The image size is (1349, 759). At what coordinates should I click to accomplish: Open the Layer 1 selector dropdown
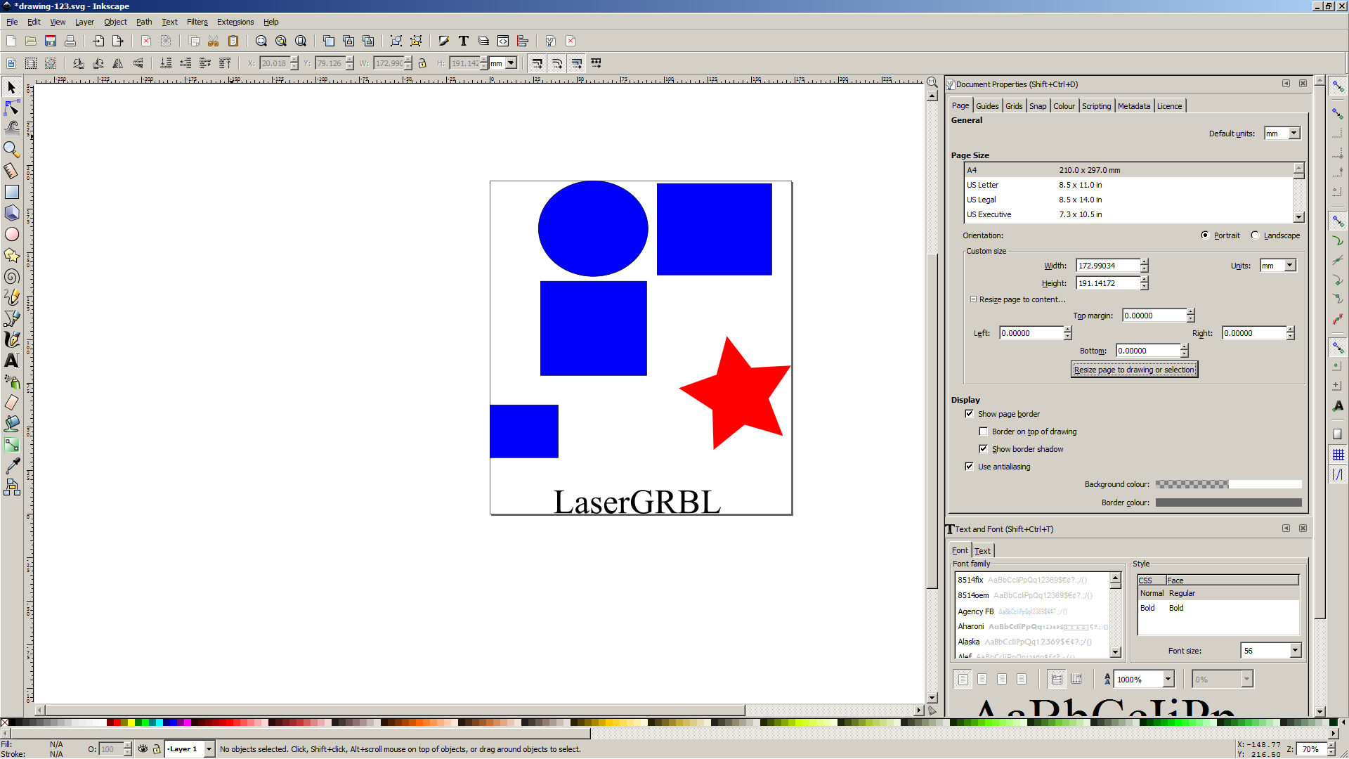(208, 749)
